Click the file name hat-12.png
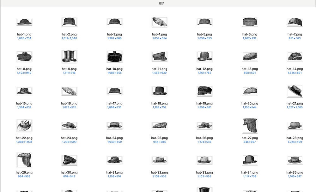Screen dimensions: 316x192 click(x=204, y=69)
